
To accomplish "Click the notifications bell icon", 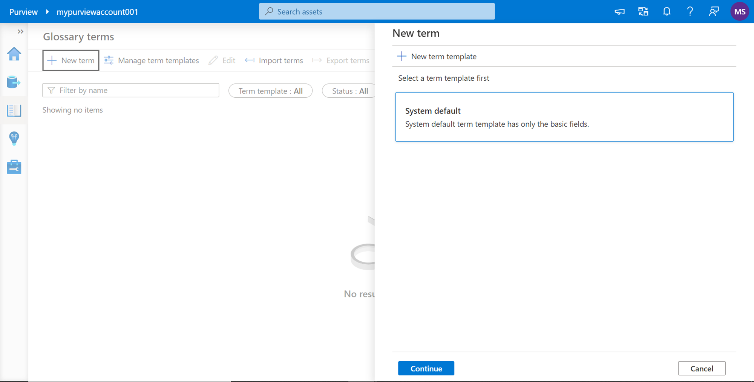I will 667,12.
